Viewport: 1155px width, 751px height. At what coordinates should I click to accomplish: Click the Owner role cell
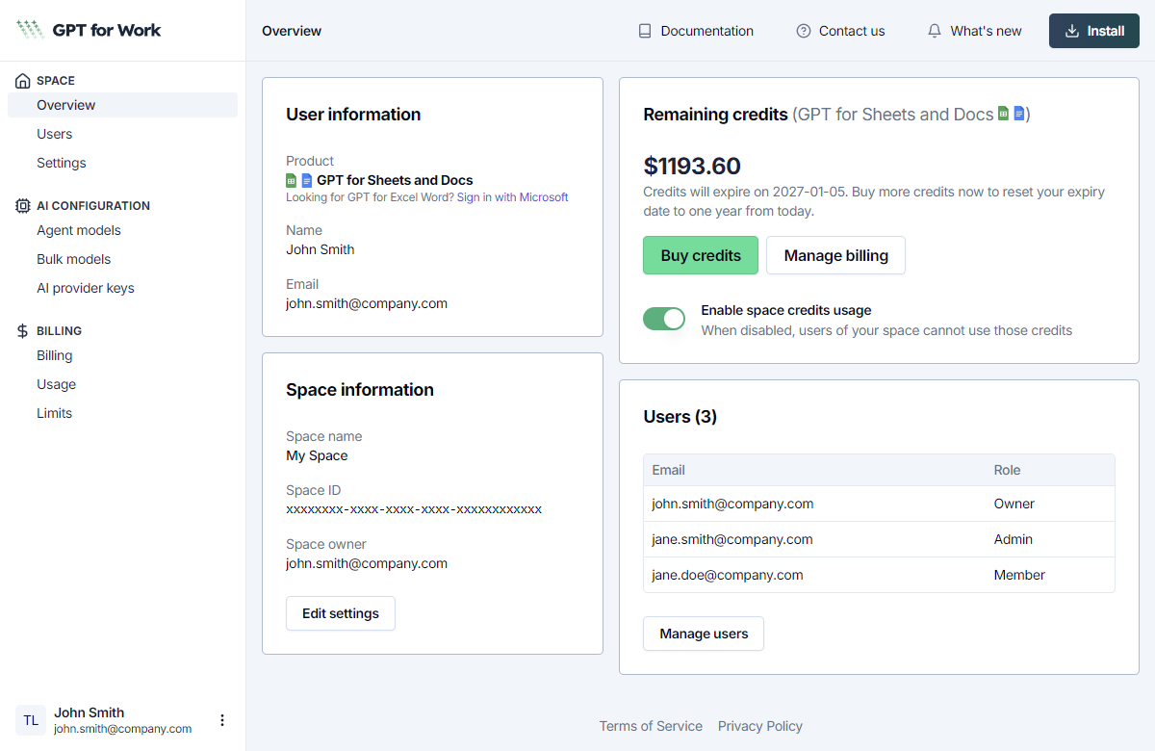(x=1014, y=504)
